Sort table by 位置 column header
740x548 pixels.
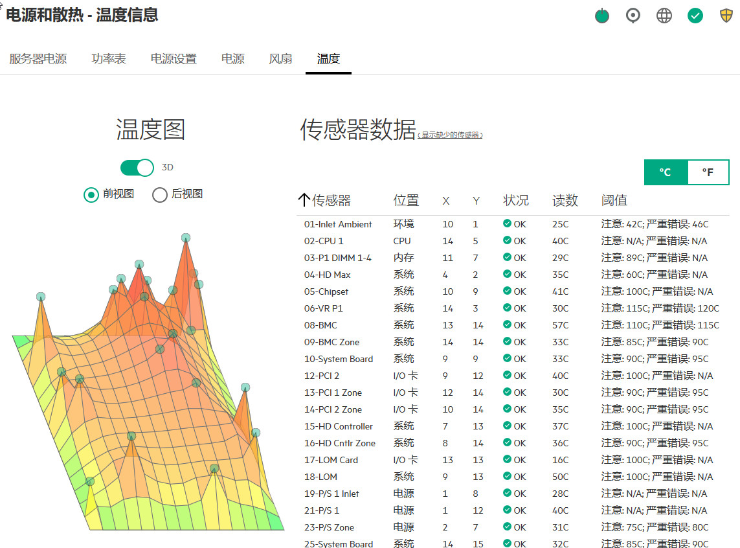pyautogui.click(x=406, y=201)
